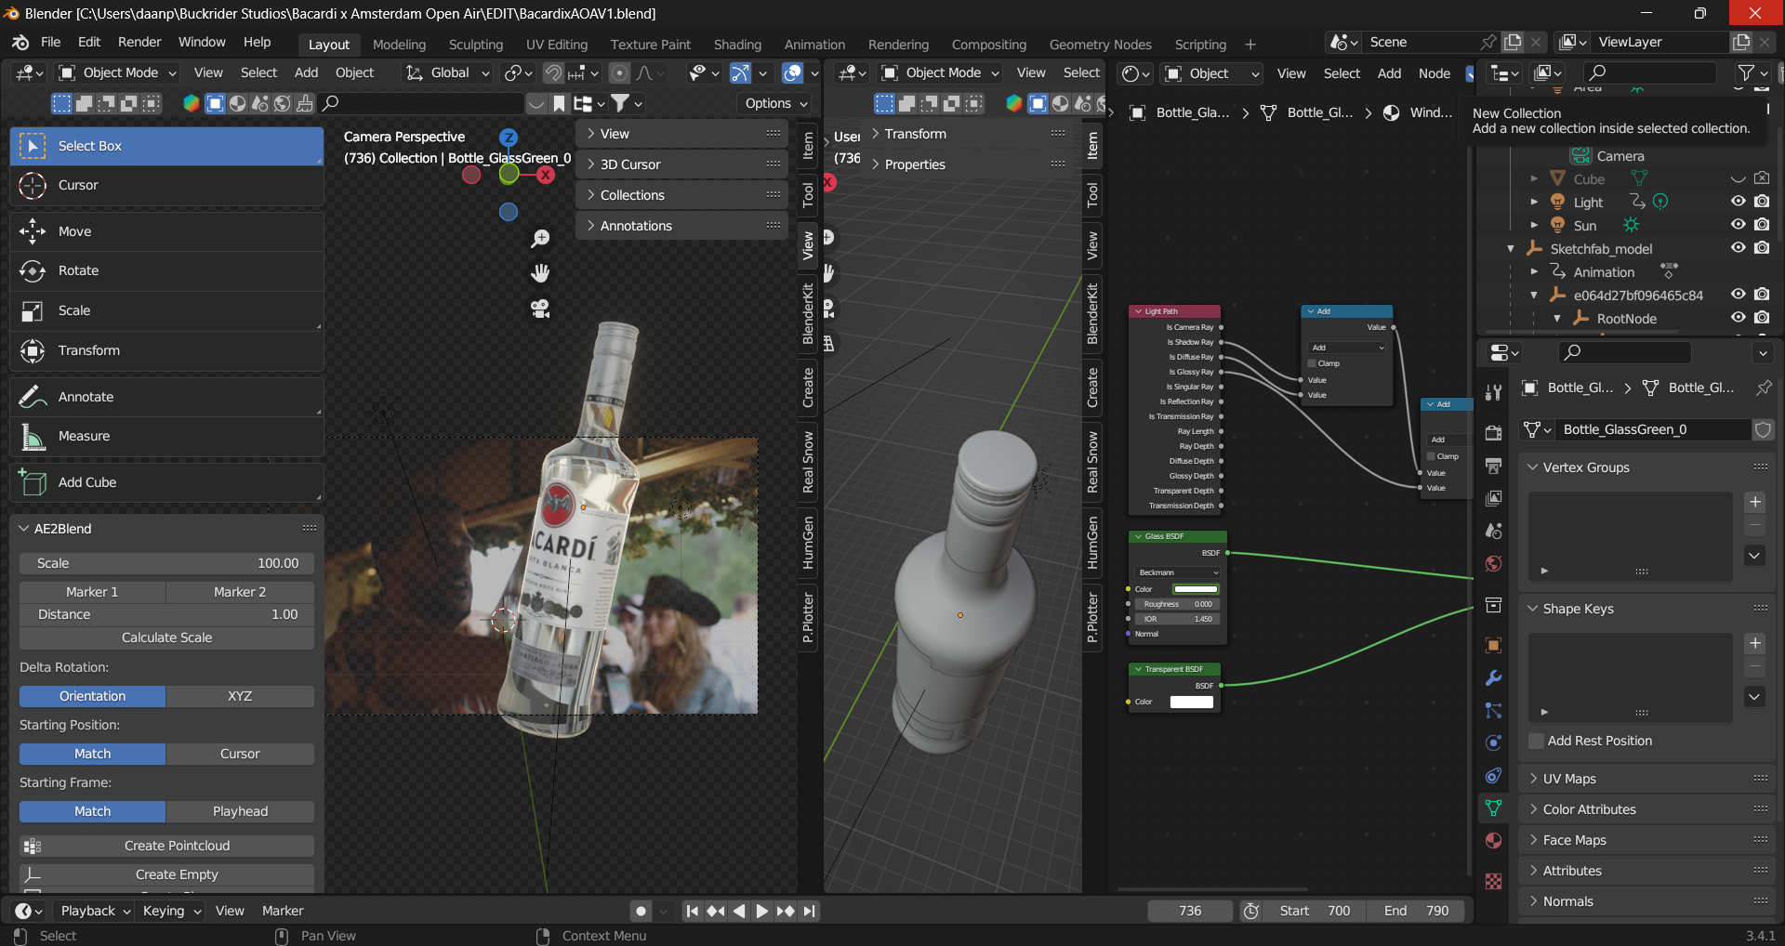Select the Measure tool
Image resolution: width=1785 pixels, height=946 pixels.
coord(166,436)
